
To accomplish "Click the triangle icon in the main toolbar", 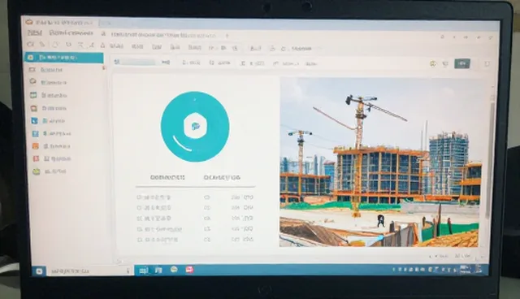I will click(x=103, y=45).
